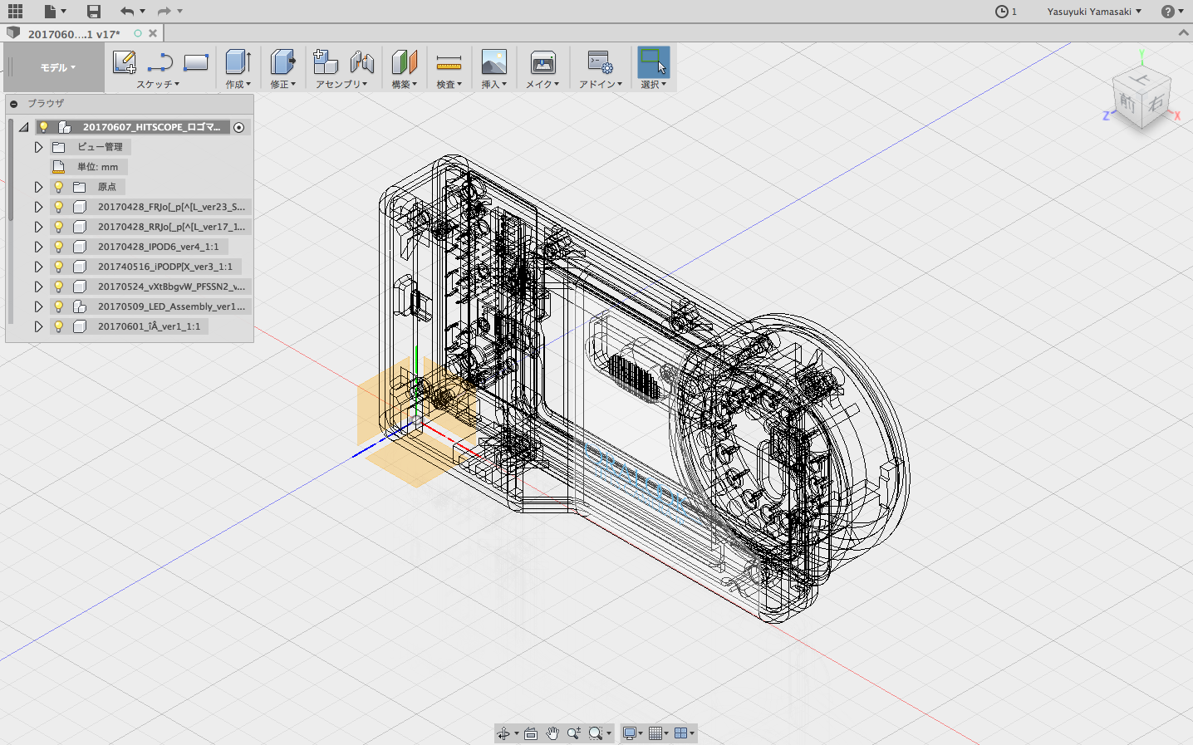Switch to the 2017060...1 v17* document tab
Screen dimensions: 1193x745
[74, 34]
